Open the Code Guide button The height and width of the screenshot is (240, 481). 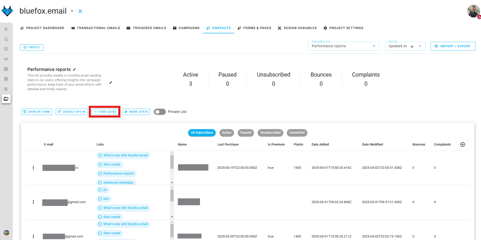(x=105, y=112)
